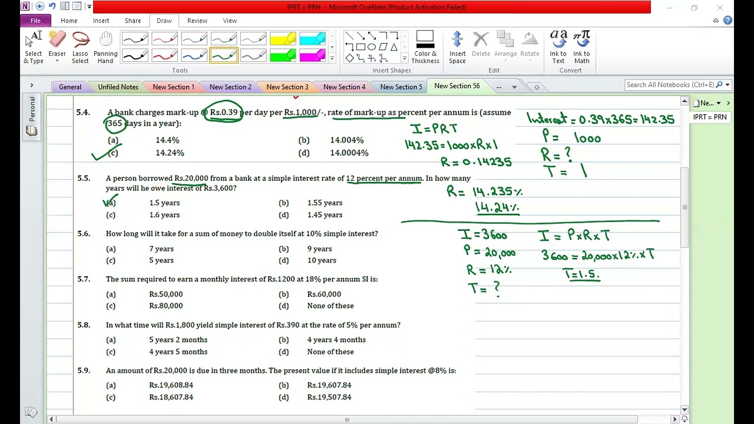Open New Section 1 tab
This screenshot has width=754, height=424.
173,87
